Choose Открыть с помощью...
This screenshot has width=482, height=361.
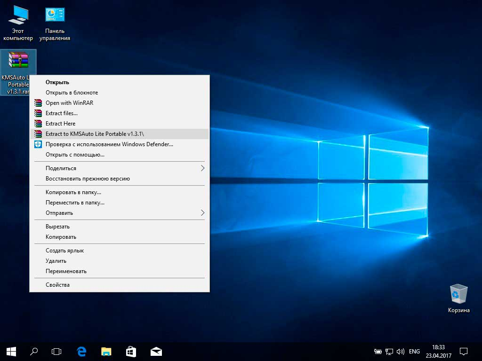coord(120,155)
